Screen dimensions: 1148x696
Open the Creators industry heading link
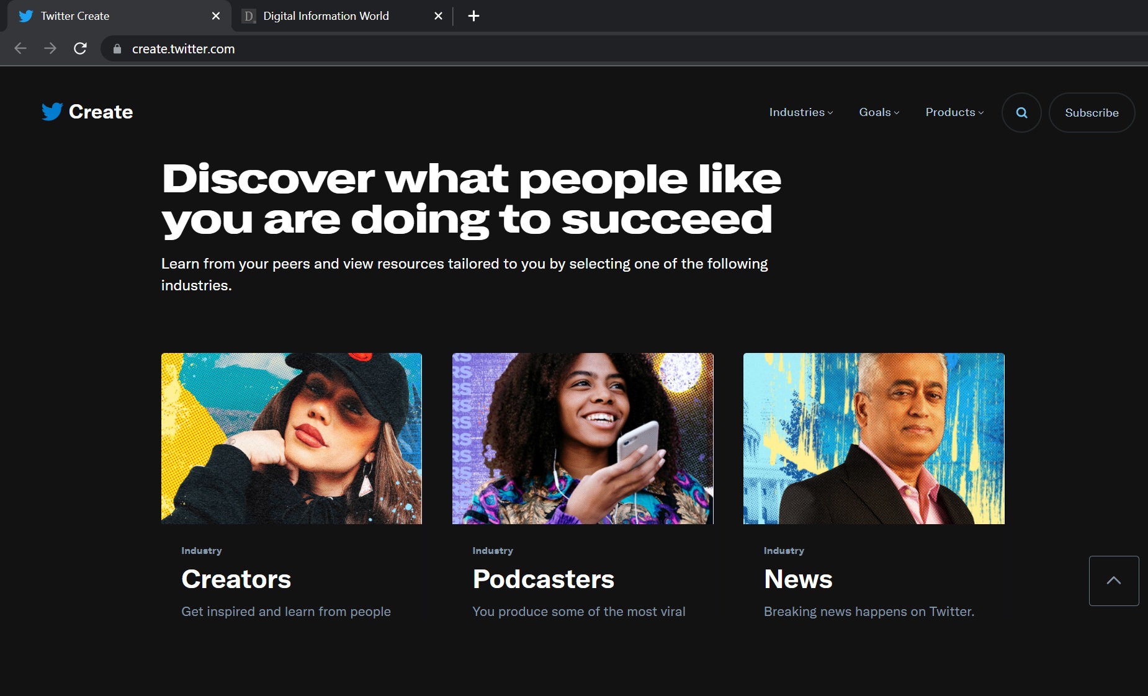pyautogui.click(x=236, y=579)
